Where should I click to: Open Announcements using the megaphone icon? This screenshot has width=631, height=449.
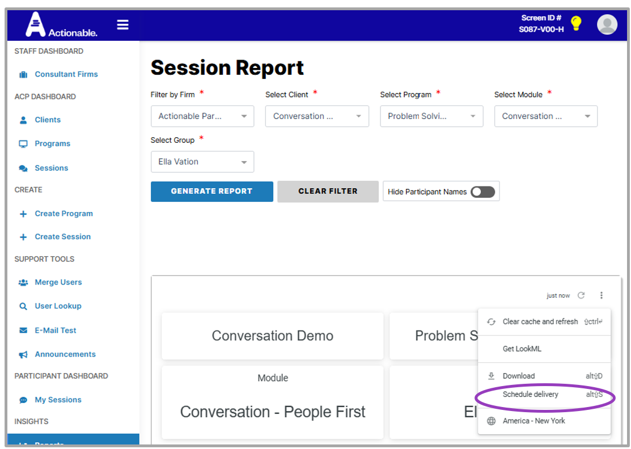(x=23, y=354)
